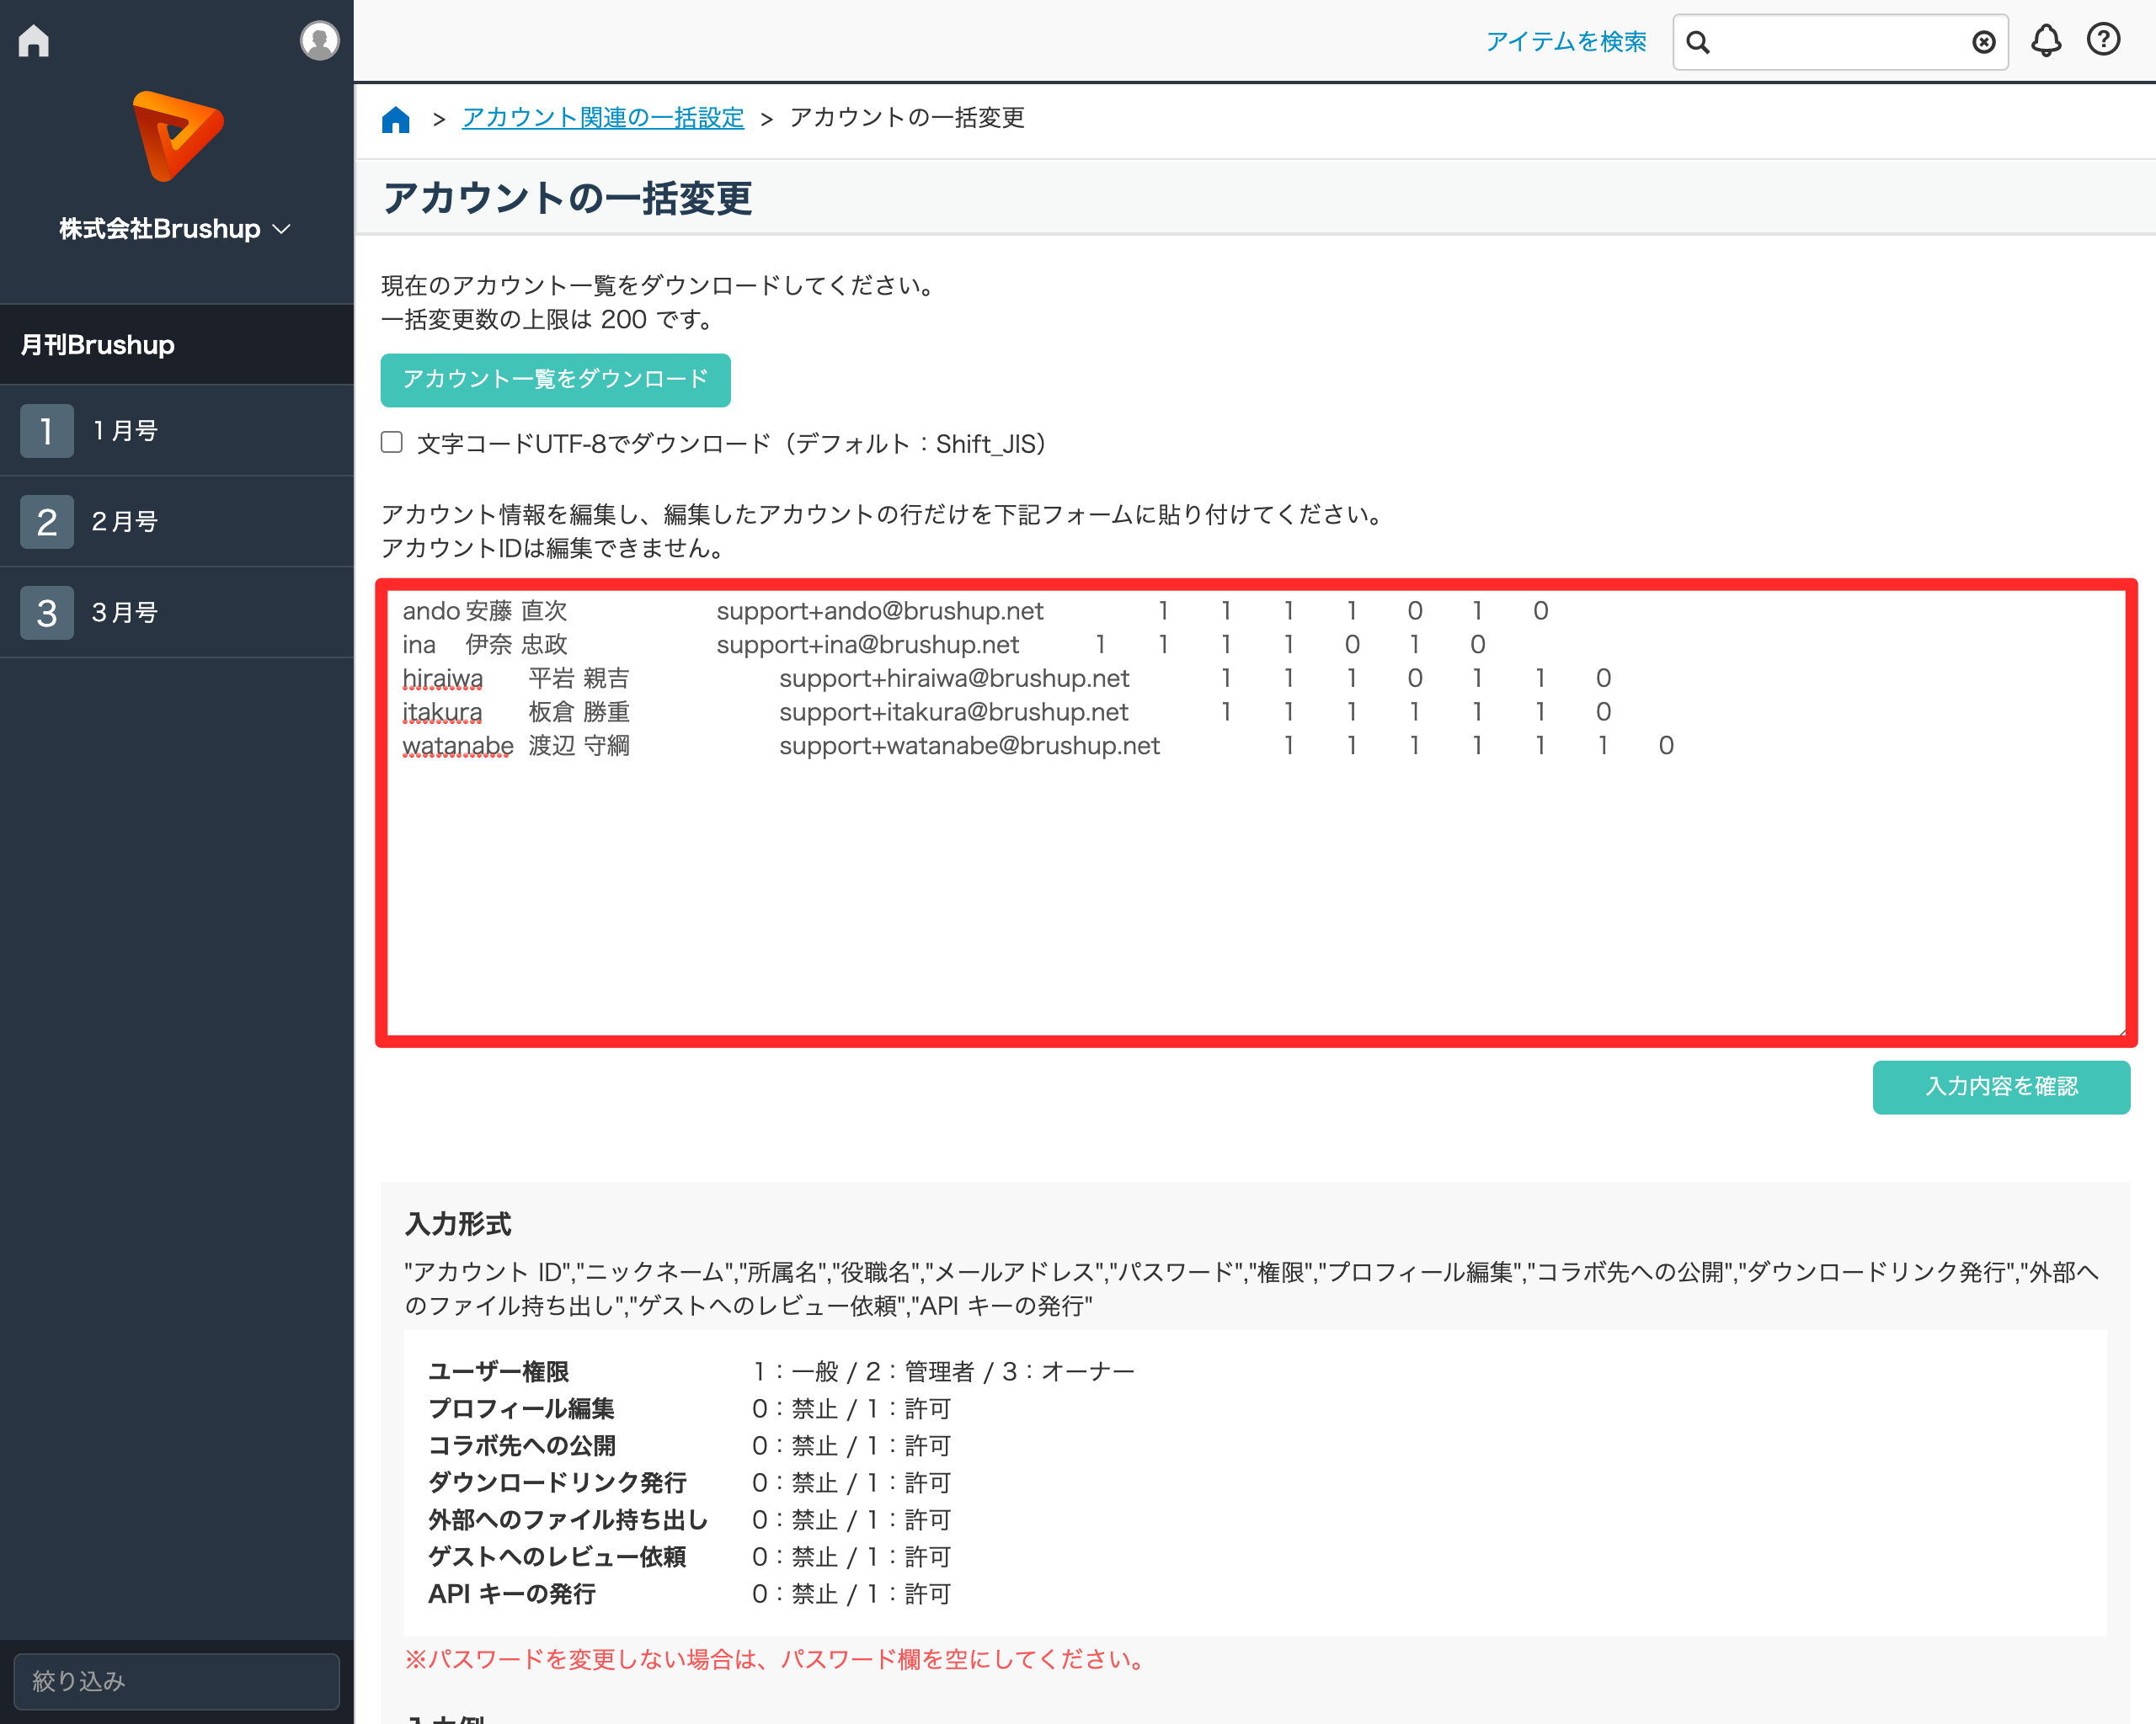Click the search magnifier icon

1698,42
